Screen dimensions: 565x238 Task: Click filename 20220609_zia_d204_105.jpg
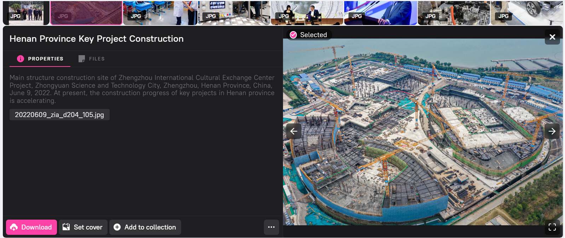59,115
